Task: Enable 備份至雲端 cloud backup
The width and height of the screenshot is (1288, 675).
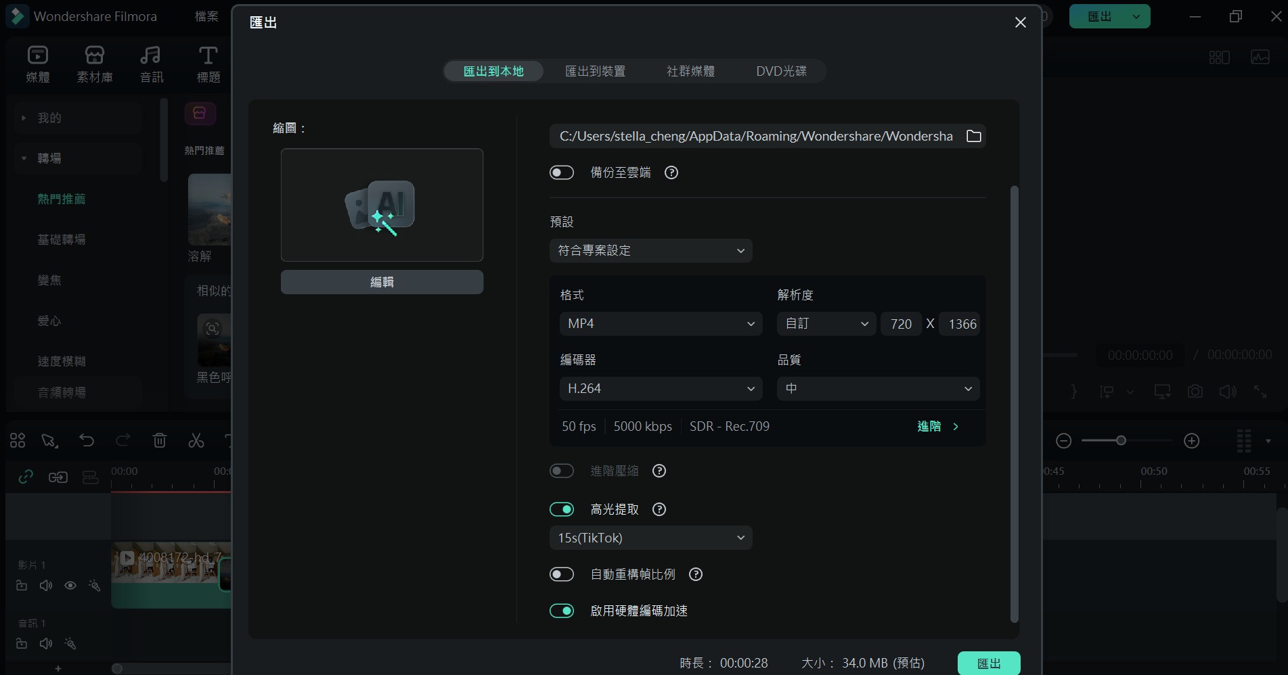Action: click(x=561, y=172)
